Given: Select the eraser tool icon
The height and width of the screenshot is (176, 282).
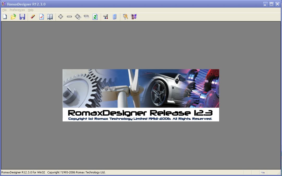Looking at the screenshot, I should [x=33, y=17].
